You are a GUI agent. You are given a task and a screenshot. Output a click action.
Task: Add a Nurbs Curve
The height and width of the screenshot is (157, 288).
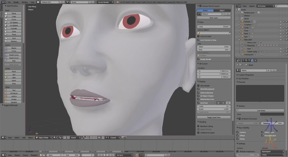tap(14, 54)
